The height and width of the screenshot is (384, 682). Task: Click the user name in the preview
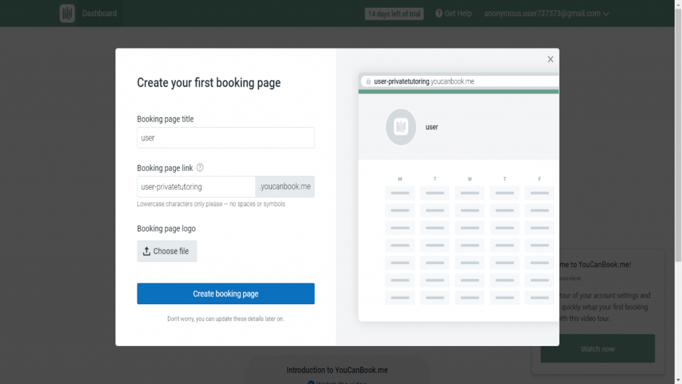(432, 127)
